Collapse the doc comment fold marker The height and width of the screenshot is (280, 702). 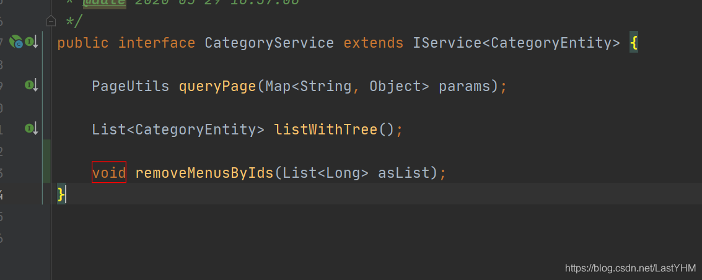coord(51,21)
